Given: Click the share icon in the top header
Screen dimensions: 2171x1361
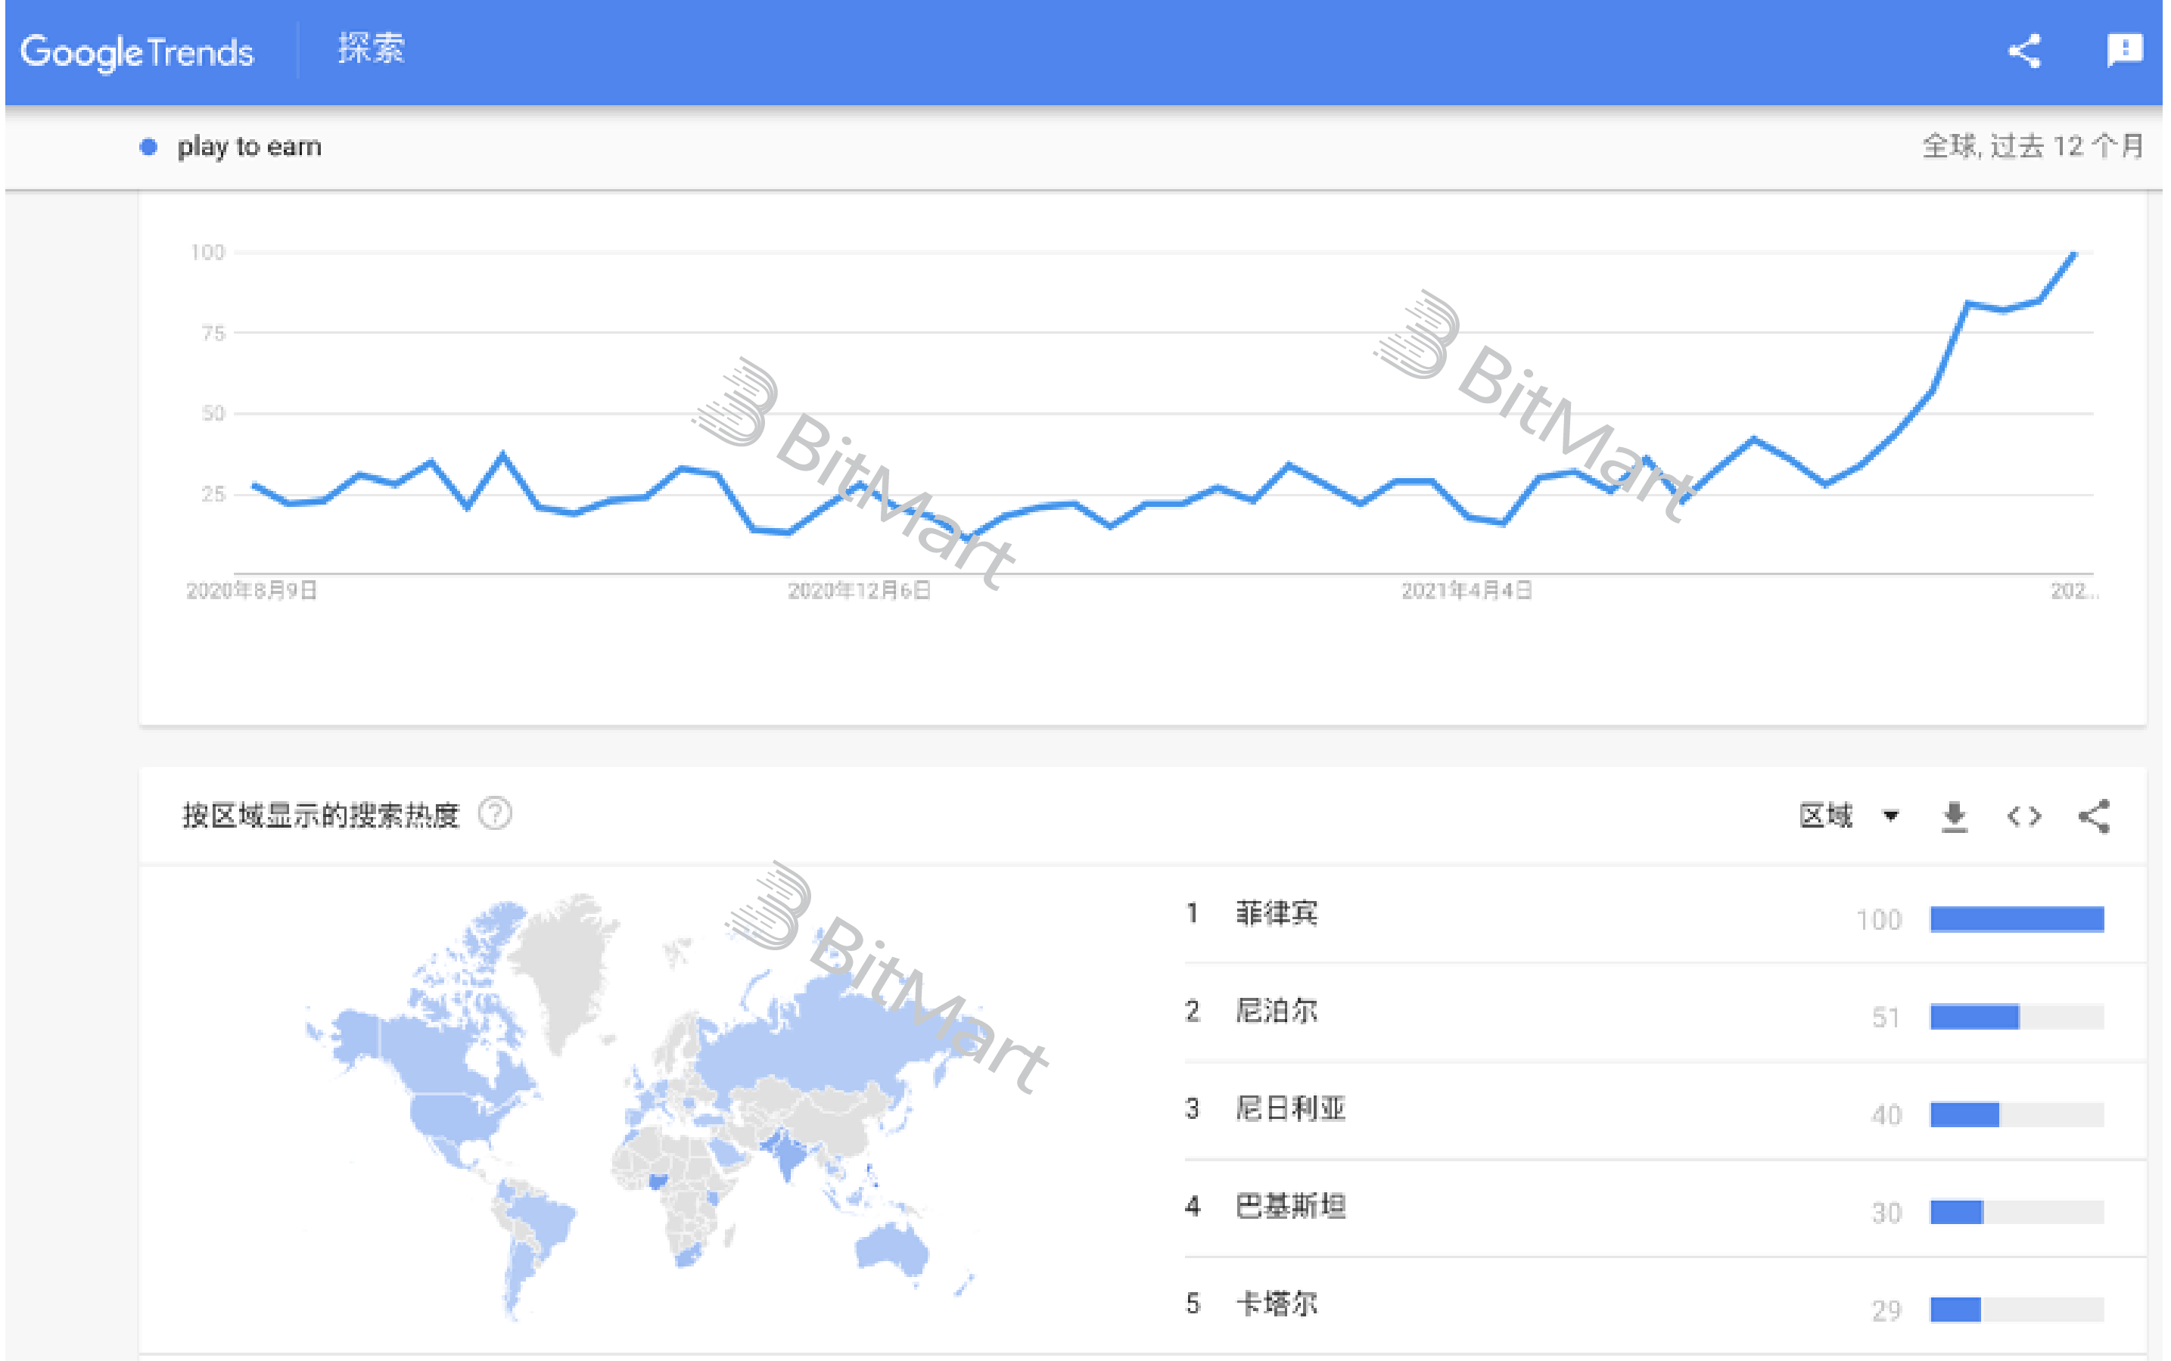Looking at the screenshot, I should coord(2024,51).
